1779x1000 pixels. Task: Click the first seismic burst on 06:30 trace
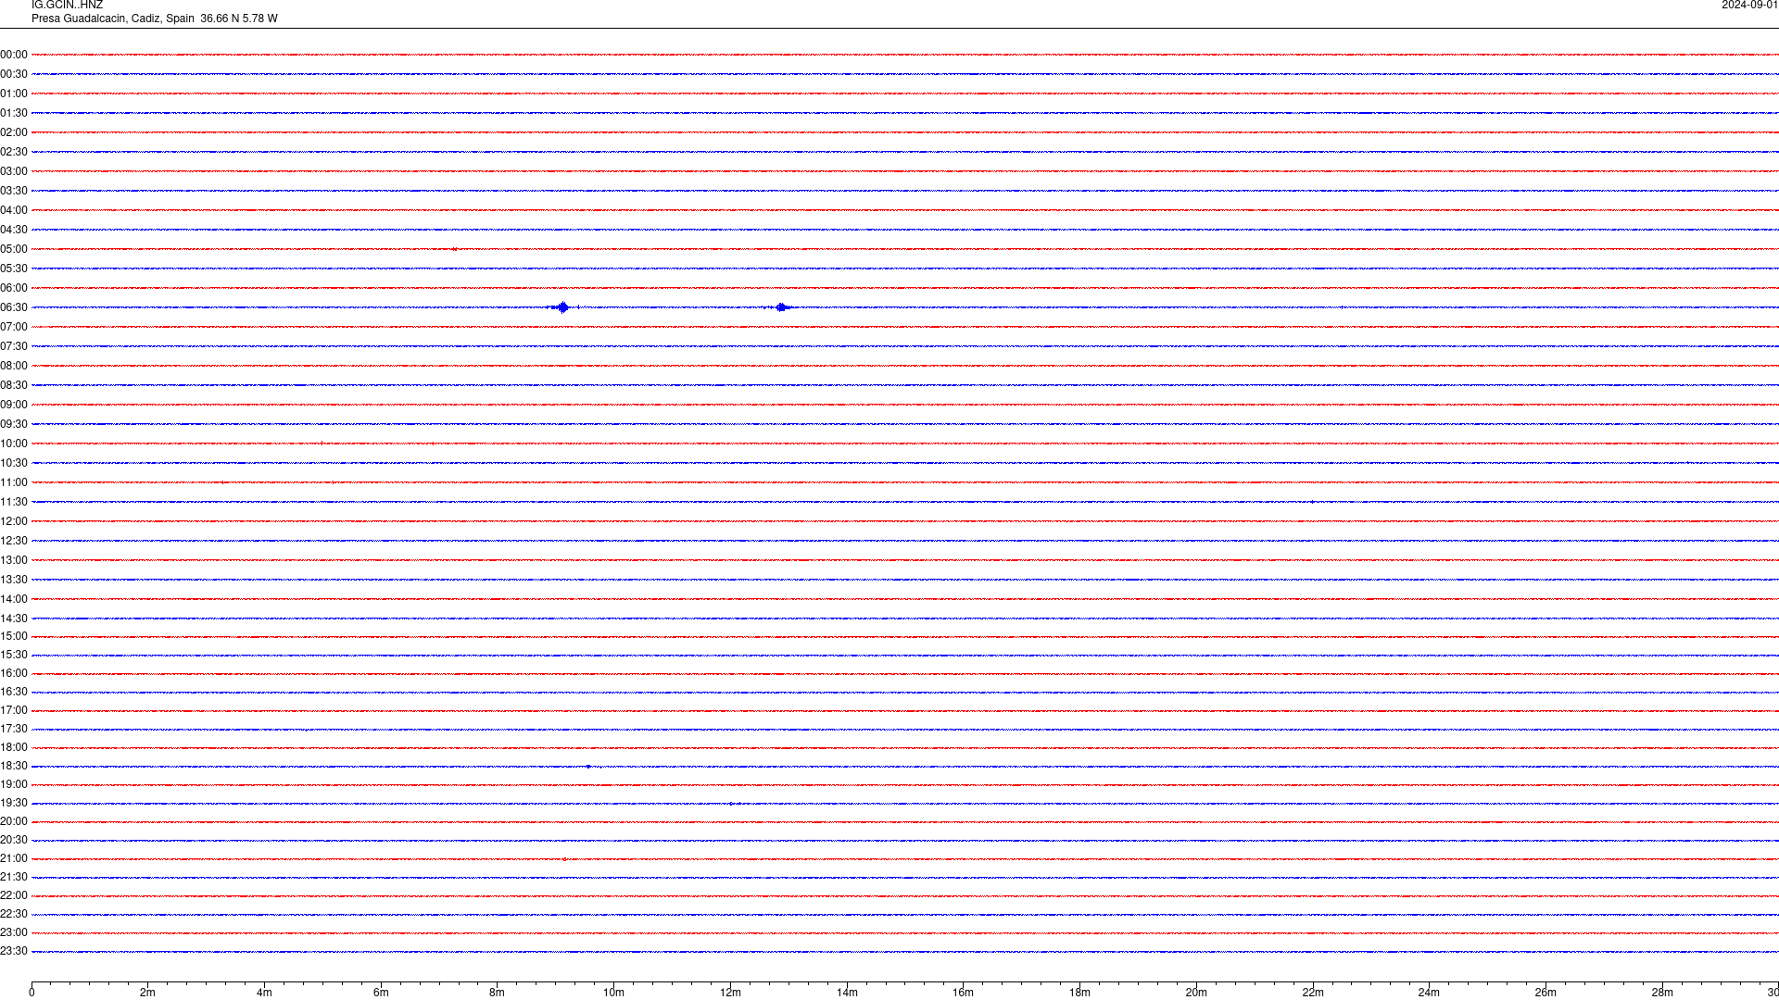561,307
